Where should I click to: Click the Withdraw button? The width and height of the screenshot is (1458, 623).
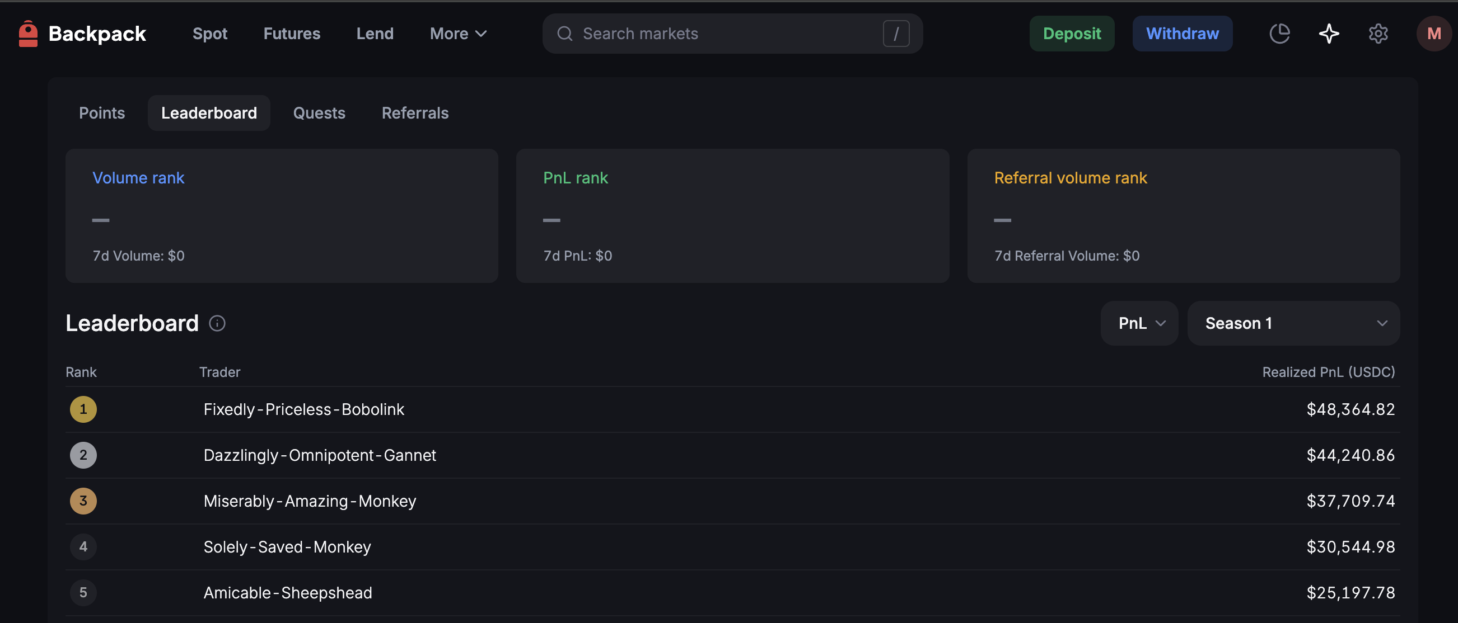(1182, 34)
